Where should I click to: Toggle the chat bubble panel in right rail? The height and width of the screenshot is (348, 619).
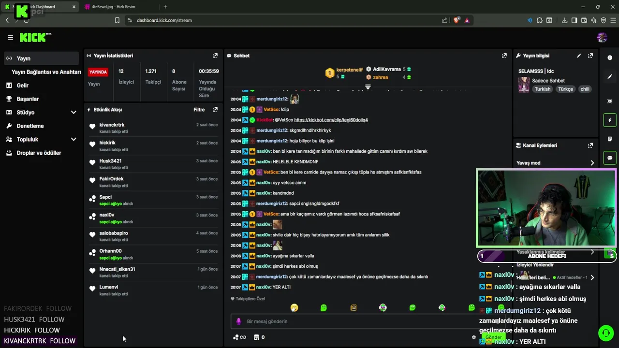610,158
